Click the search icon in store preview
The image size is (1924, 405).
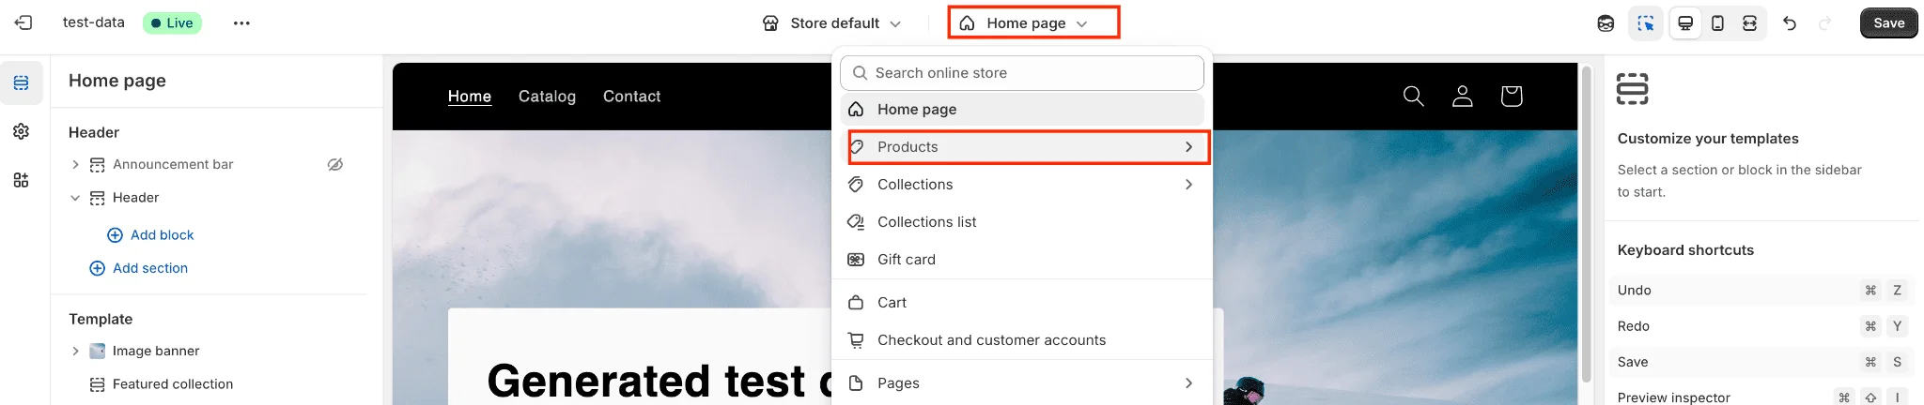1413,96
